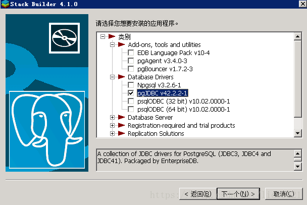Viewport: 307px width, 205px height.
Task: Select Npgsql v3.2.6-1 tree item
Action: [159, 85]
